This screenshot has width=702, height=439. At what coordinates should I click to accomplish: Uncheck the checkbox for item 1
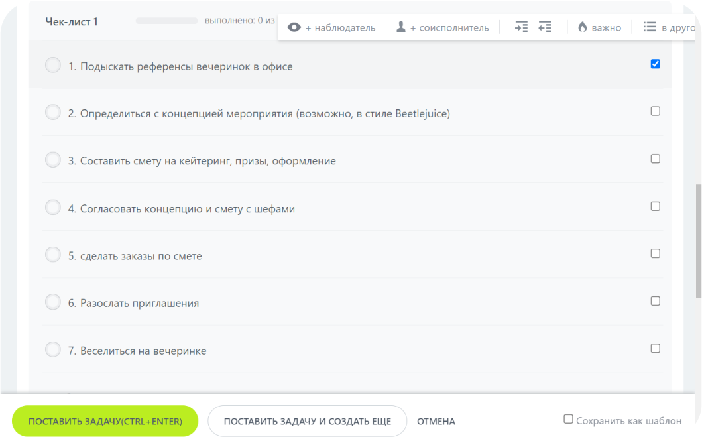point(656,64)
